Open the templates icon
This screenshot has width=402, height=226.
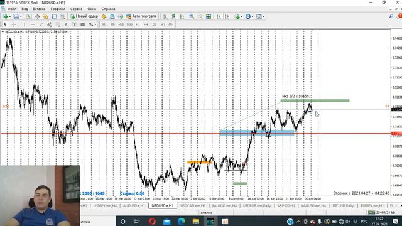coord(259,16)
